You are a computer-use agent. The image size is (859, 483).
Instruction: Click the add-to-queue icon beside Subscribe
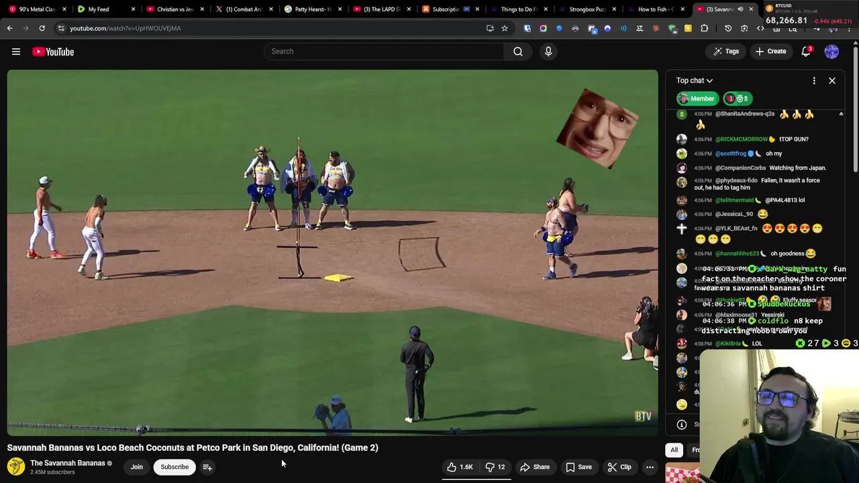tap(207, 467)
